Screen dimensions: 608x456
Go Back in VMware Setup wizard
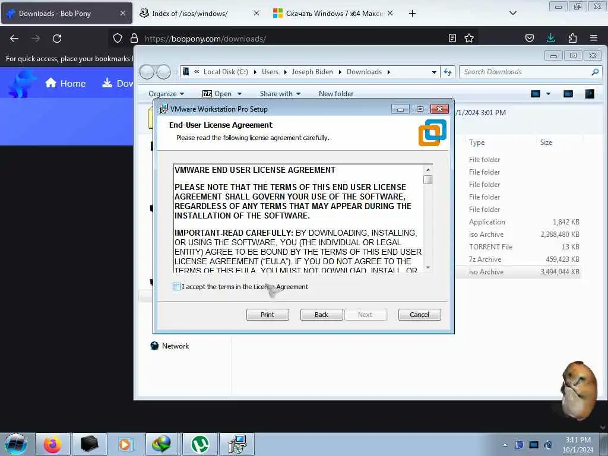[321, 315]
